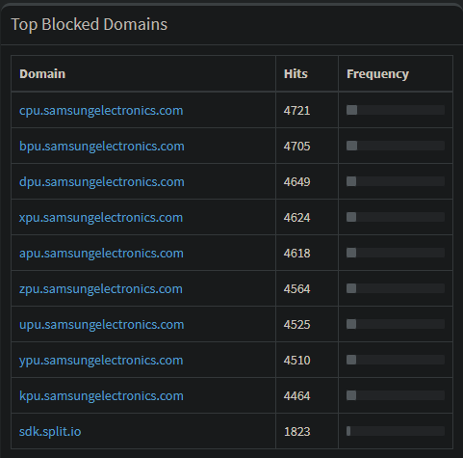Click the Domain column header

(x=42, y=74)
